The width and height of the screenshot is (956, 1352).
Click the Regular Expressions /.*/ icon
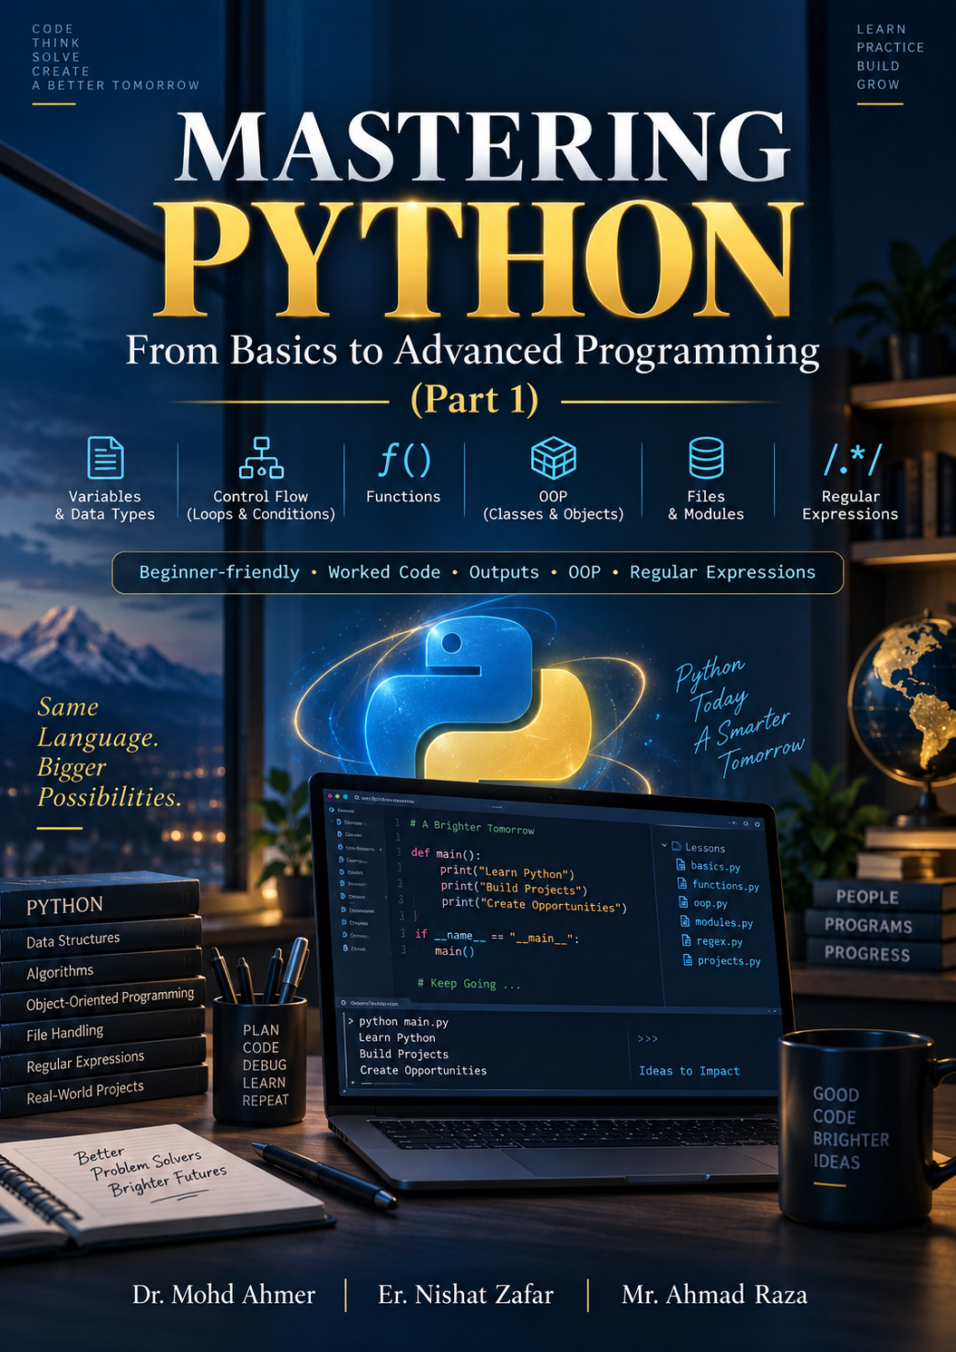[852, 460]
